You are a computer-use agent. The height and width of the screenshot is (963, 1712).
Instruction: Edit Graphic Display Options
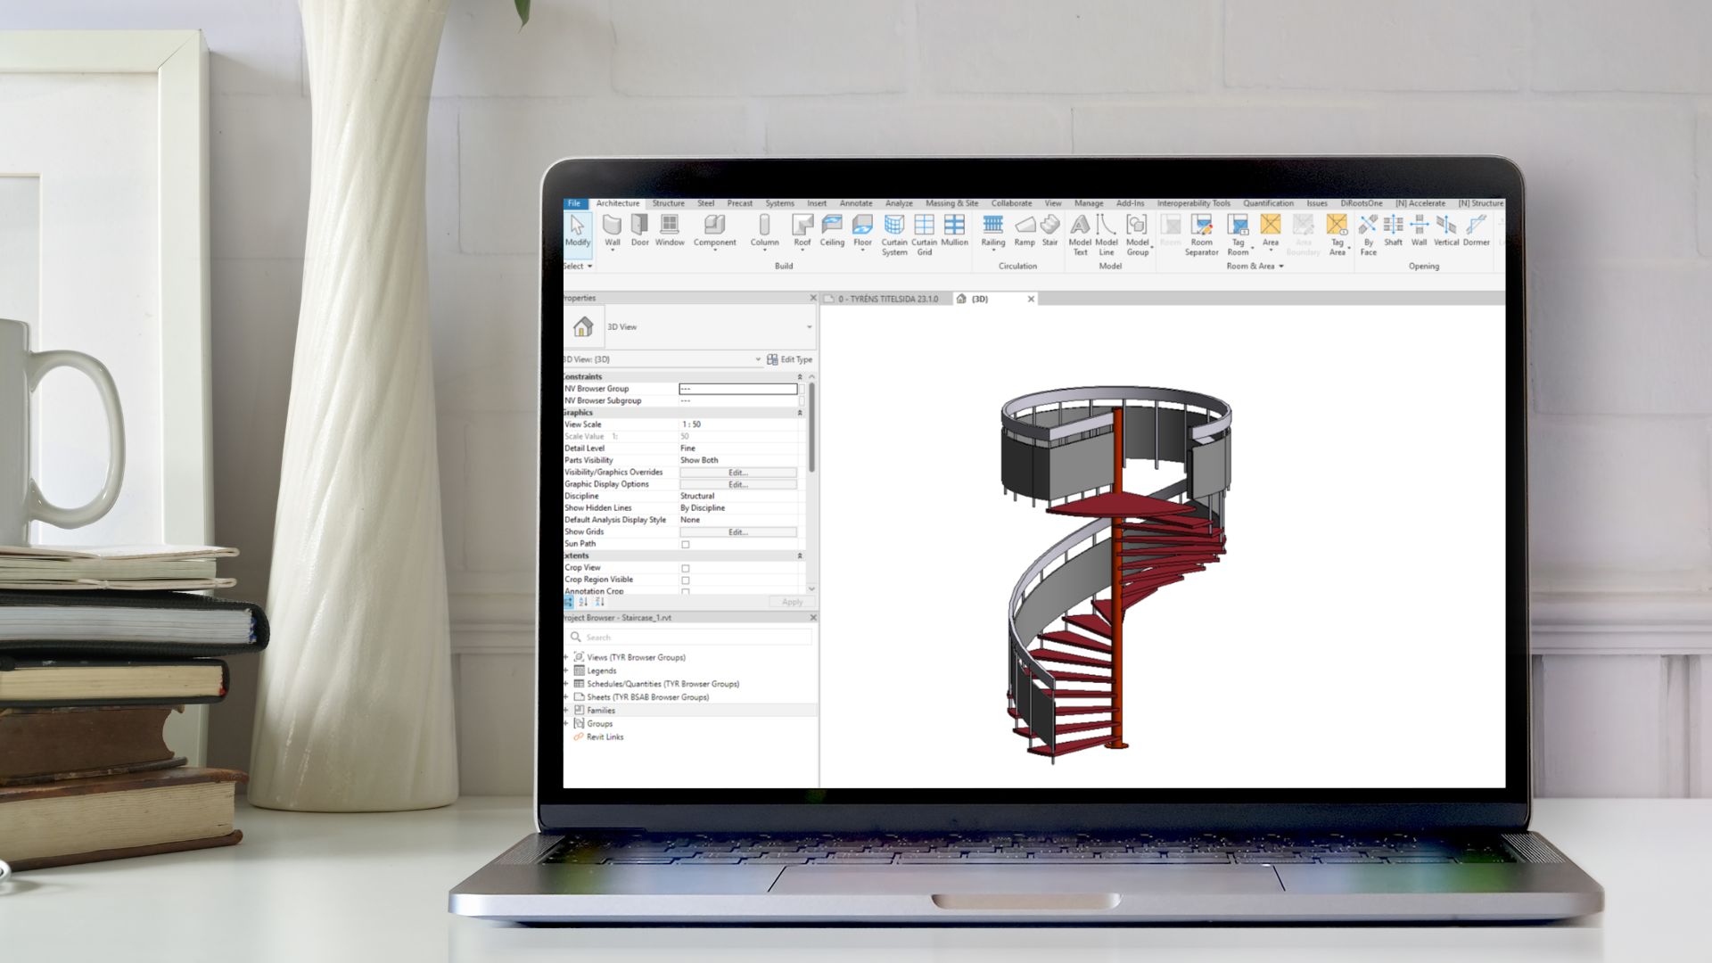pyautogui.click(x=738, y=484)
